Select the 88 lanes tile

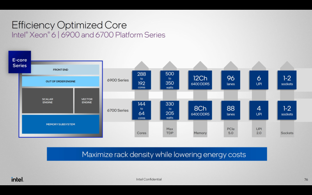[230, 110]
